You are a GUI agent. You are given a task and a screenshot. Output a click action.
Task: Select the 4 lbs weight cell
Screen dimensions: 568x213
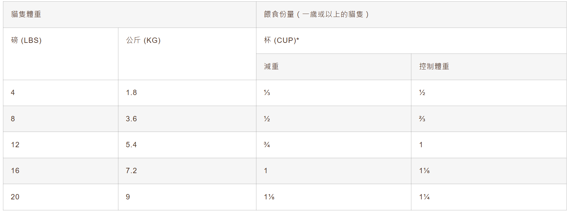coord(13,93)
